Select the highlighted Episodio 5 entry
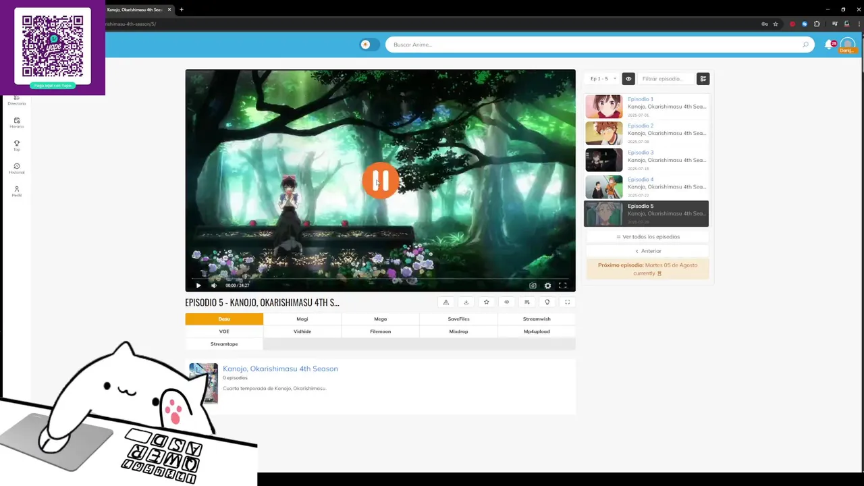The height and width of the screenshot is (486, 864). [x=647, y=213]
